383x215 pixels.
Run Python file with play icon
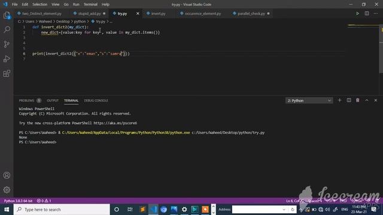(357, 13)
